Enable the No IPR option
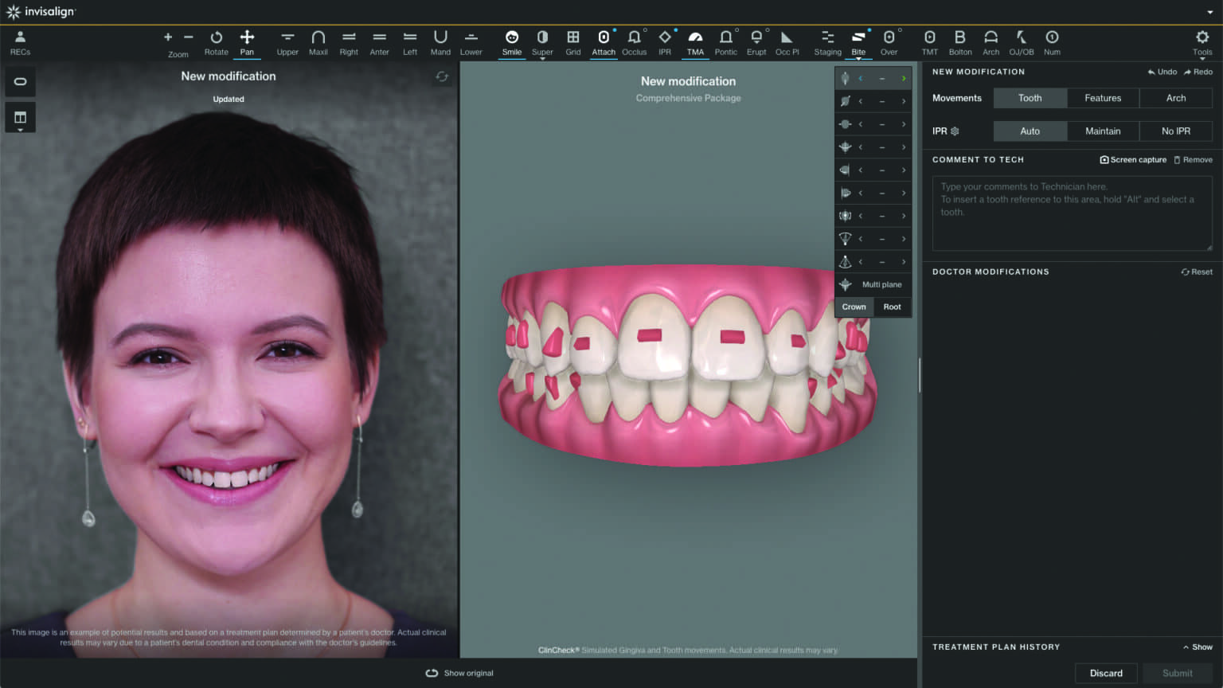Viewport: 1223px width, 688px height. pyautogui.click(x=1176, y=131)
